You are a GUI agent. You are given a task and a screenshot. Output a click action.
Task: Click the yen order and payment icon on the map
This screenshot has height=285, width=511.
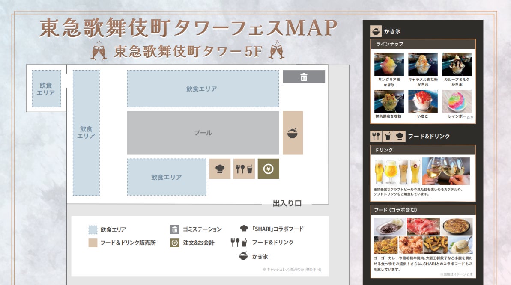coord(268,169)
